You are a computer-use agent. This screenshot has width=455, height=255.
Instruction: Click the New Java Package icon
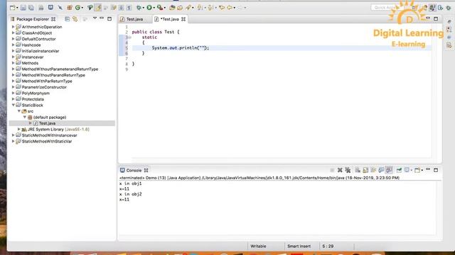point(70,8)
